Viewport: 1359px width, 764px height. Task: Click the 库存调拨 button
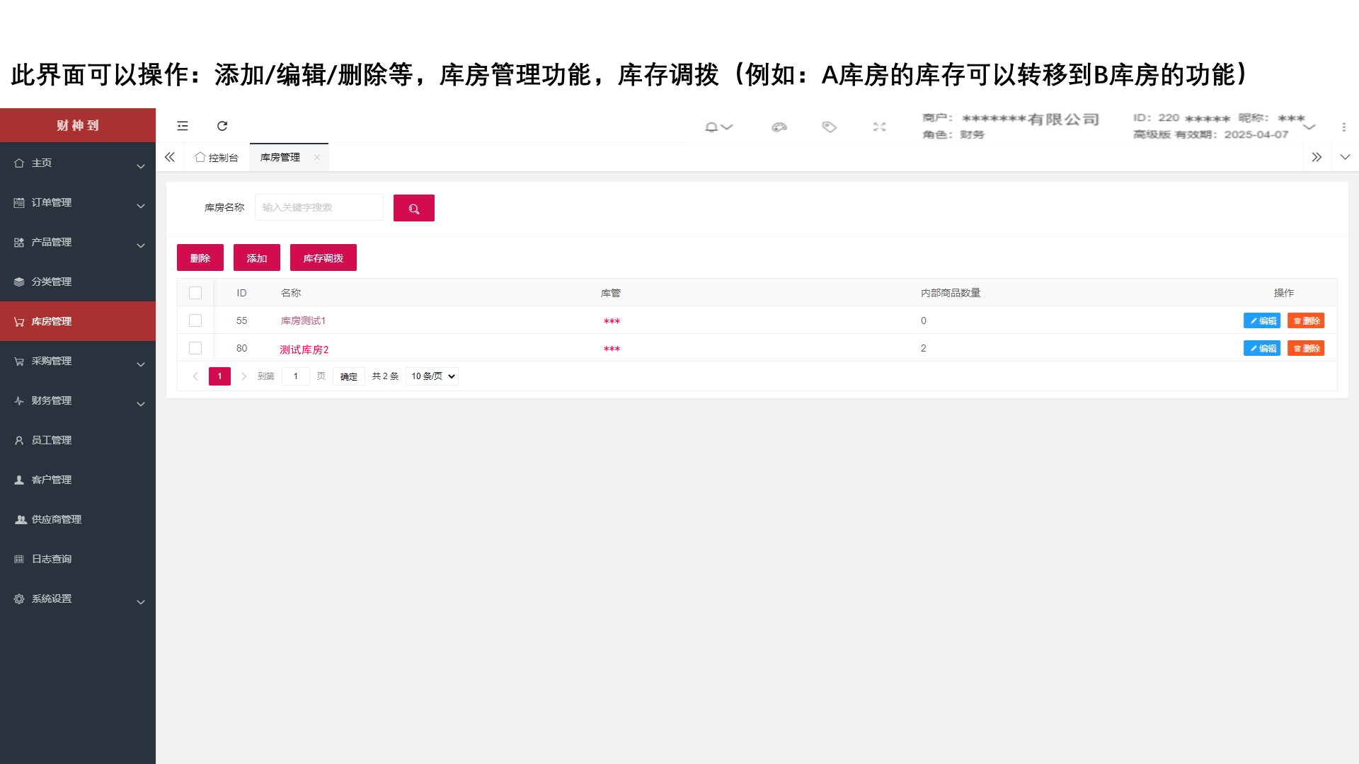coord(323,258)
